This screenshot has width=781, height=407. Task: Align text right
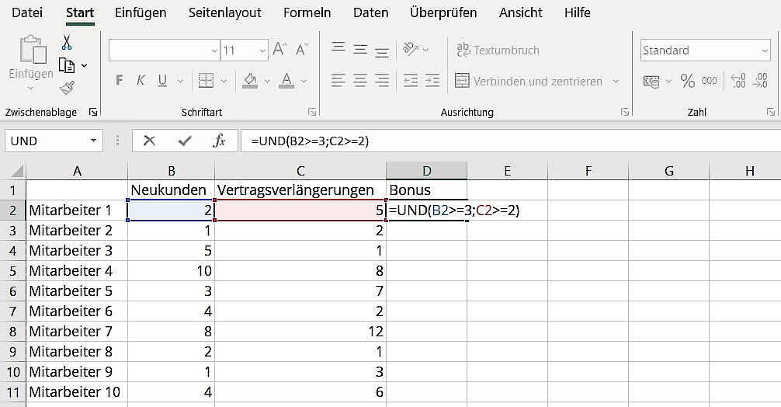382,80
